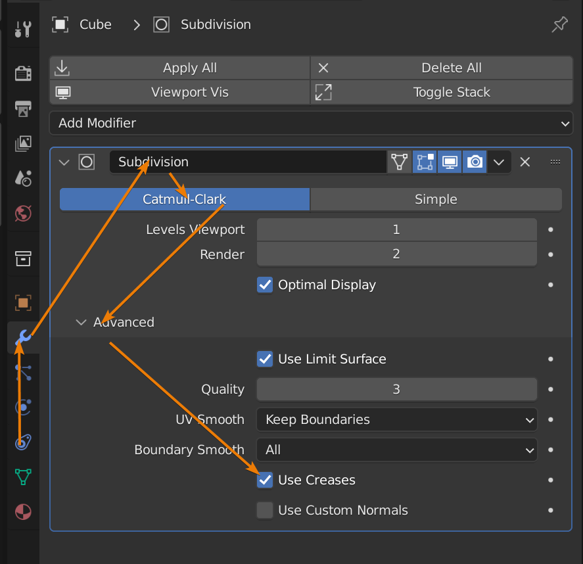Open the Add Modifier dropdown
Screen dimensions: 583x564
click(x=311, y=123)
